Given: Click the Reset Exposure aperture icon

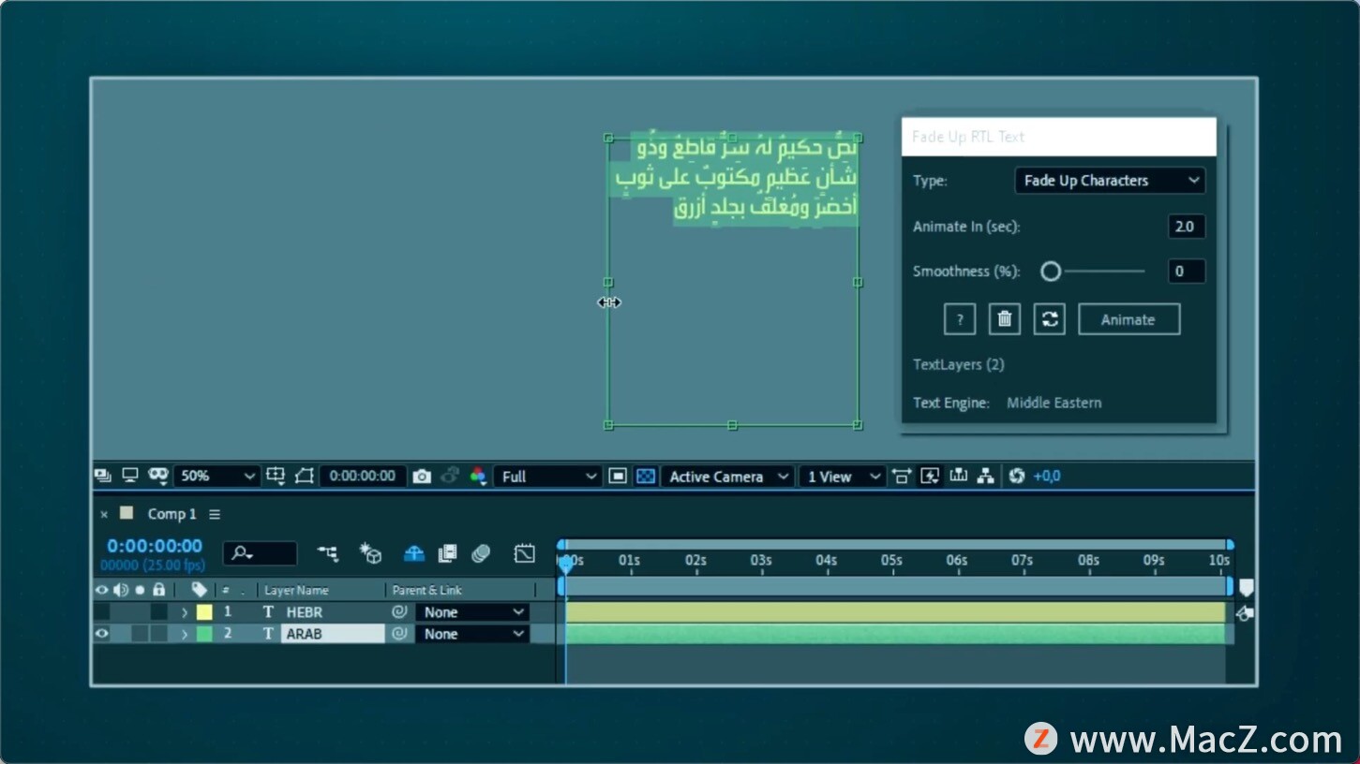Looking at the screenshot, I should (1017, 476).
